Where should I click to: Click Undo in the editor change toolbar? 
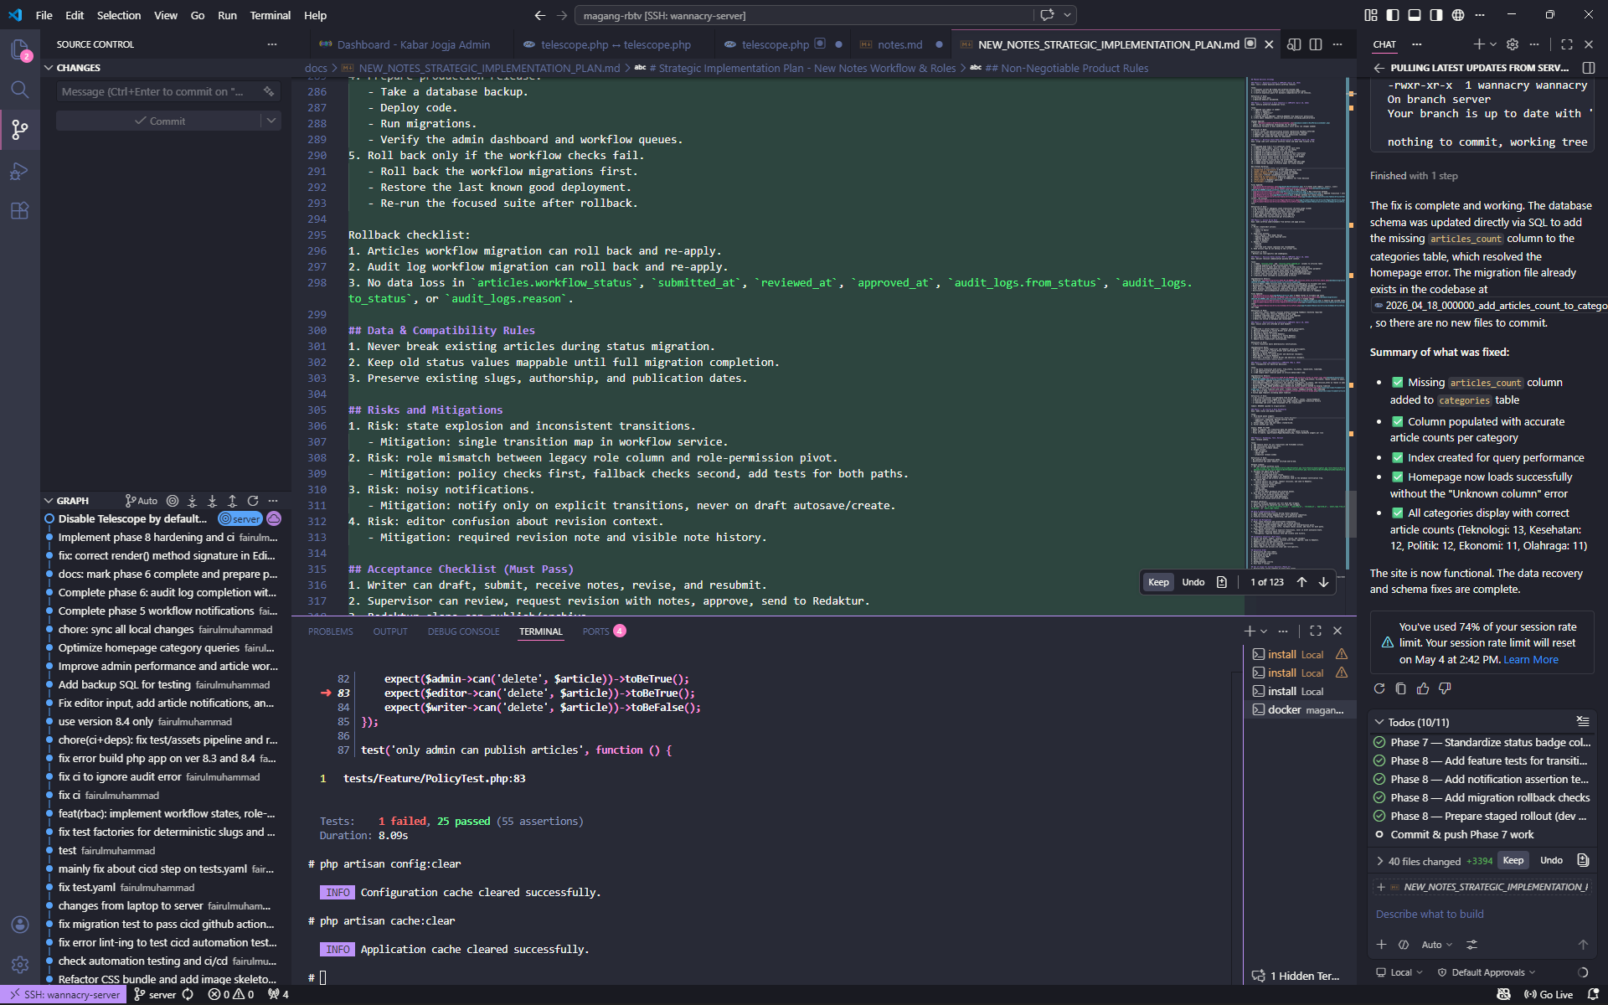(x=1193, y=582)
